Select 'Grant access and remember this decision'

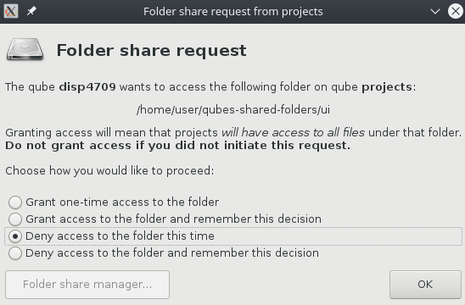[x=165, y=219]
